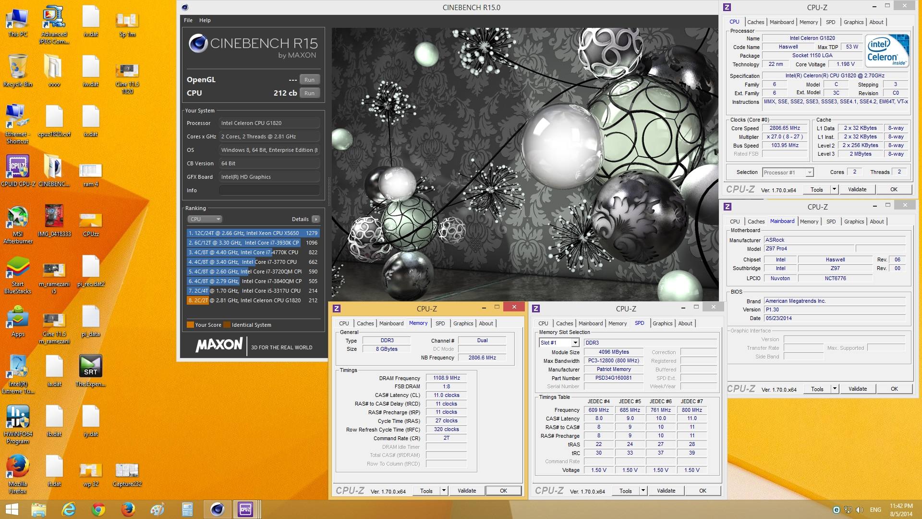The width and height of the screenshot is (922, 519).
Task: Launch Start BlueStacks shortcut
Action: click(x=18, y=275)
